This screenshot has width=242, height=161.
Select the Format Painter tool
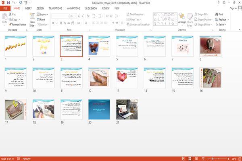point(17,25)
